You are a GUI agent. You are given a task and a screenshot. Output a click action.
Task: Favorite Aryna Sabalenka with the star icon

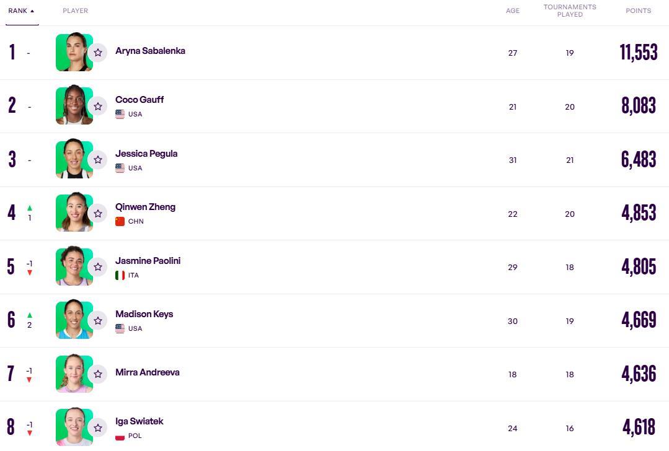coord(97,53)
